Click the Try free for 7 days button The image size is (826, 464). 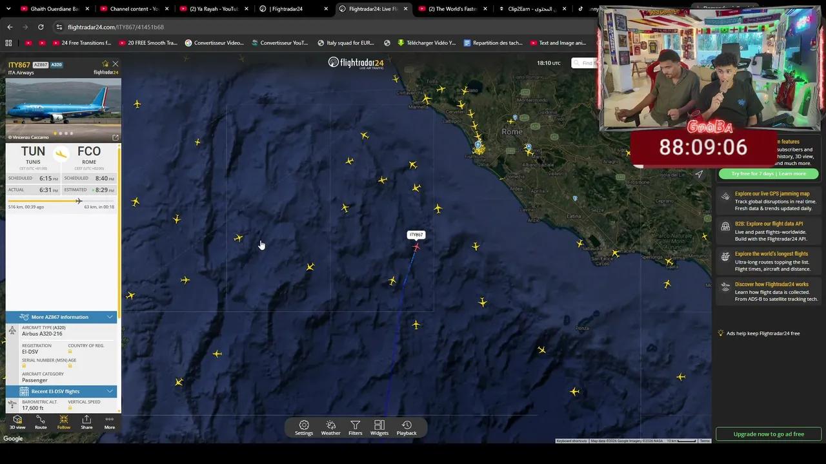tap(769, 173)
